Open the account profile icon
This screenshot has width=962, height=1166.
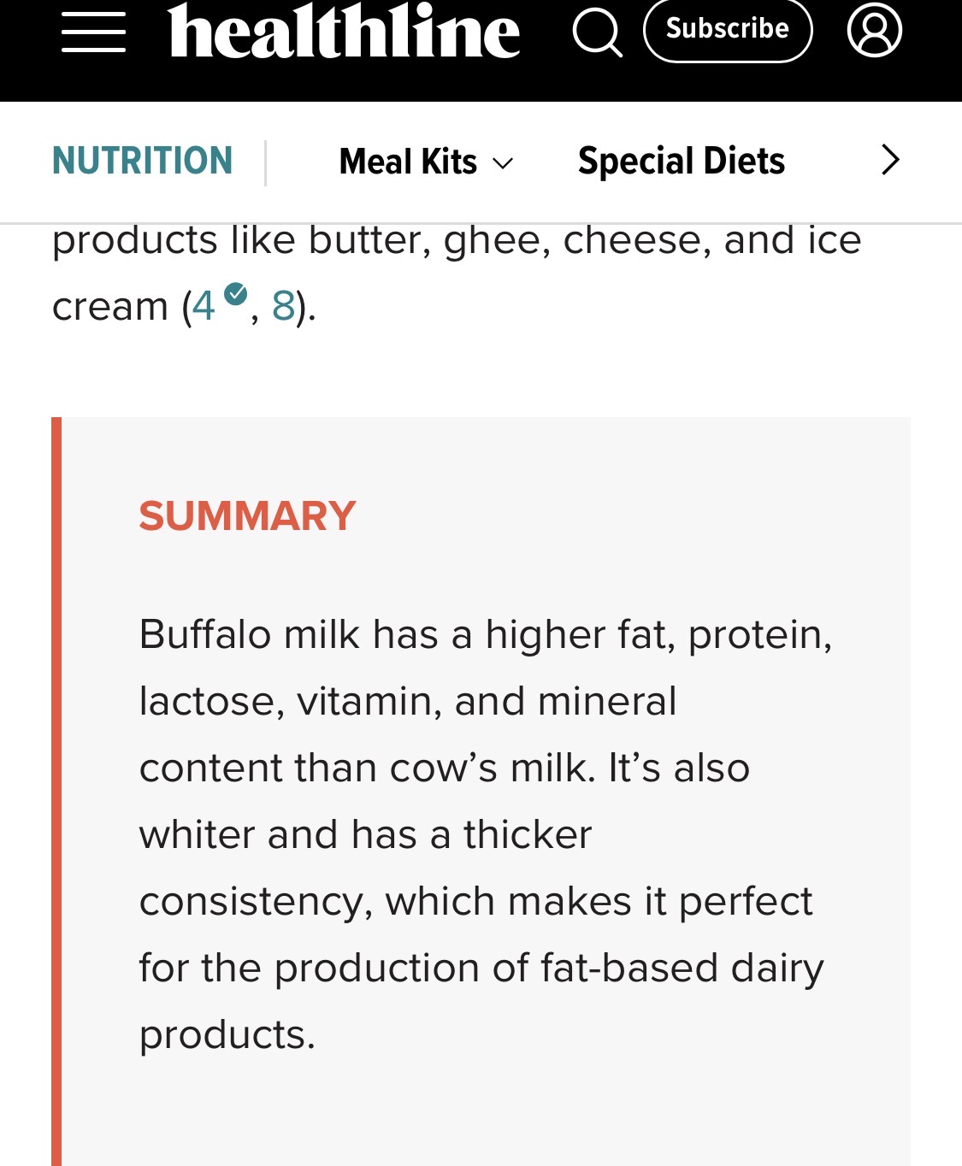(874, 30)
